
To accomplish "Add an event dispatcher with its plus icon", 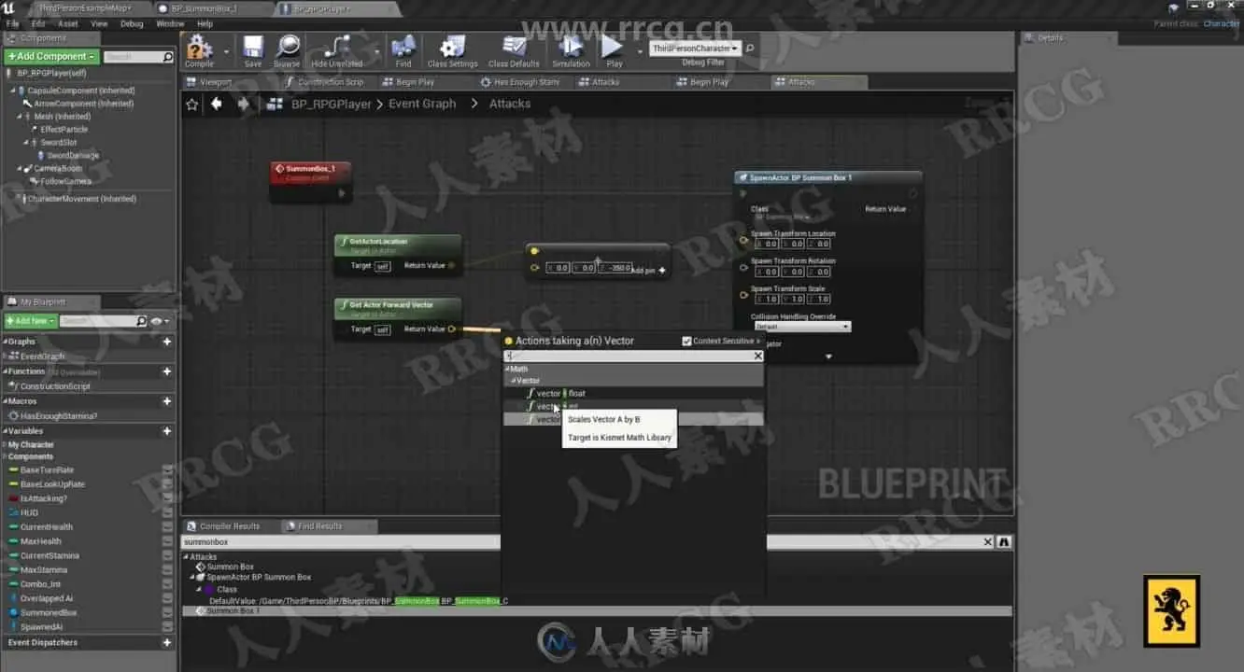I will pyautogui.click(x=167, y=642).
